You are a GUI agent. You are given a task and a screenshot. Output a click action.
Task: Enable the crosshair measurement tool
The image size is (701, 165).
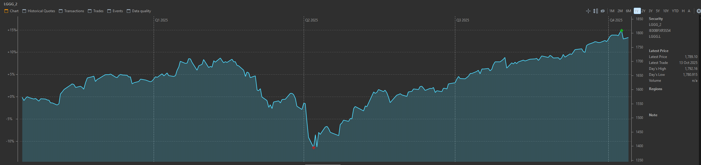point(588,11)
